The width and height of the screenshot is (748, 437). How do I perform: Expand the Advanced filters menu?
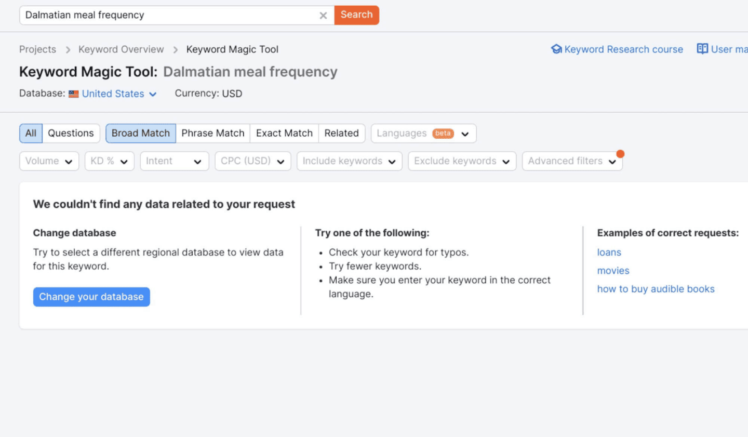click(572, 161)
